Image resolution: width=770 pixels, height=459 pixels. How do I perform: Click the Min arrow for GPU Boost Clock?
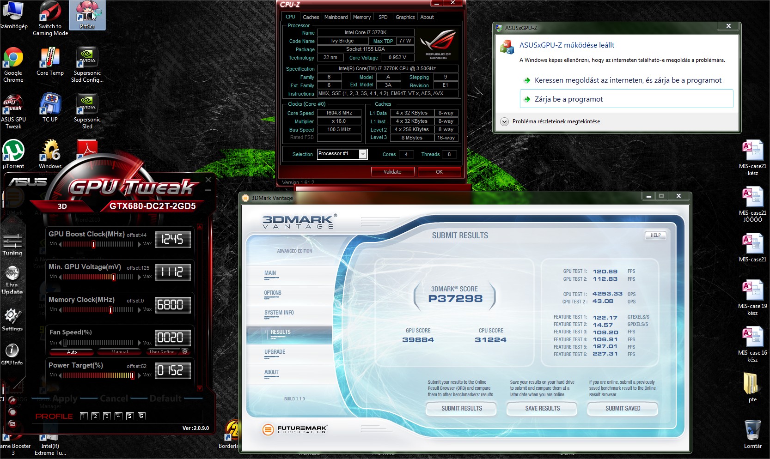pyautogui.click(x=60, y=244)
